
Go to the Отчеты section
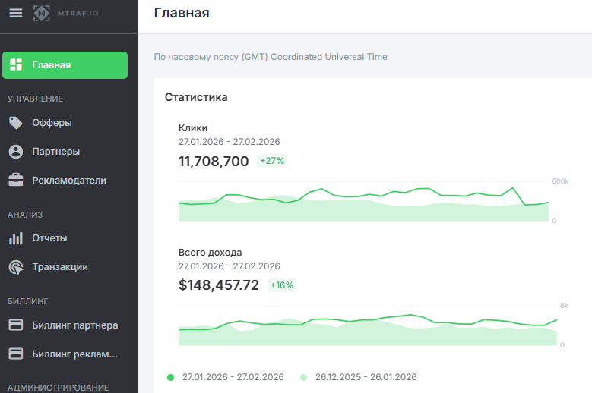(x=49, y=238)
